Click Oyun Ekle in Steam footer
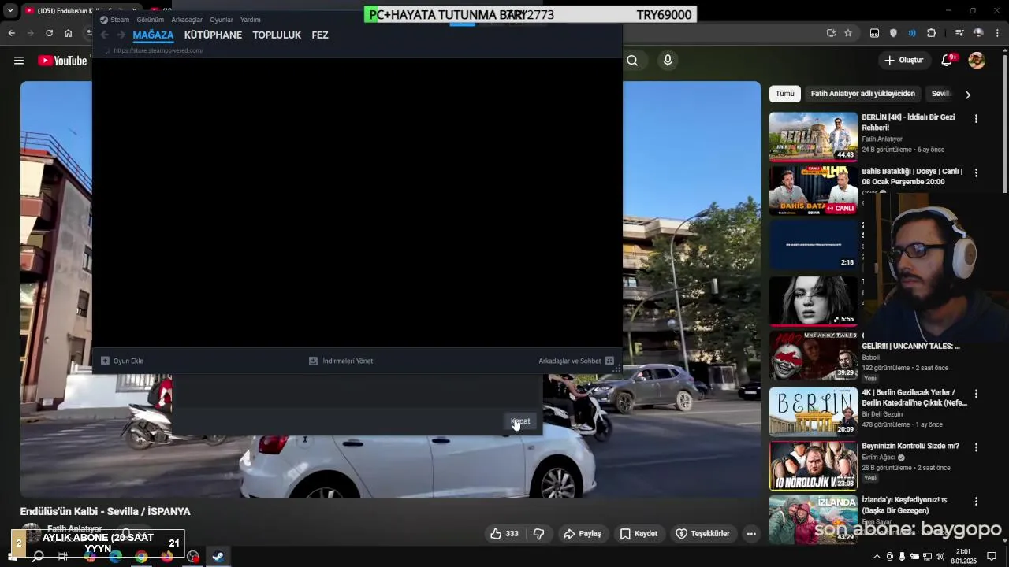The height and width of the screenshot is (567, 1009). (x=122, y=361)
